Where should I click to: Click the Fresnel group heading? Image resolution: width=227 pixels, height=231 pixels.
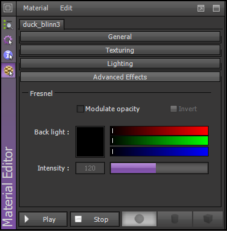(41, 94)
